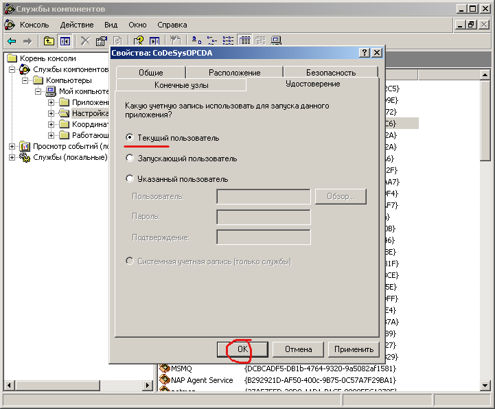Click the list pane scroll-down arrow
This screenshot has height=409, width=495.
tap(485, 386)
